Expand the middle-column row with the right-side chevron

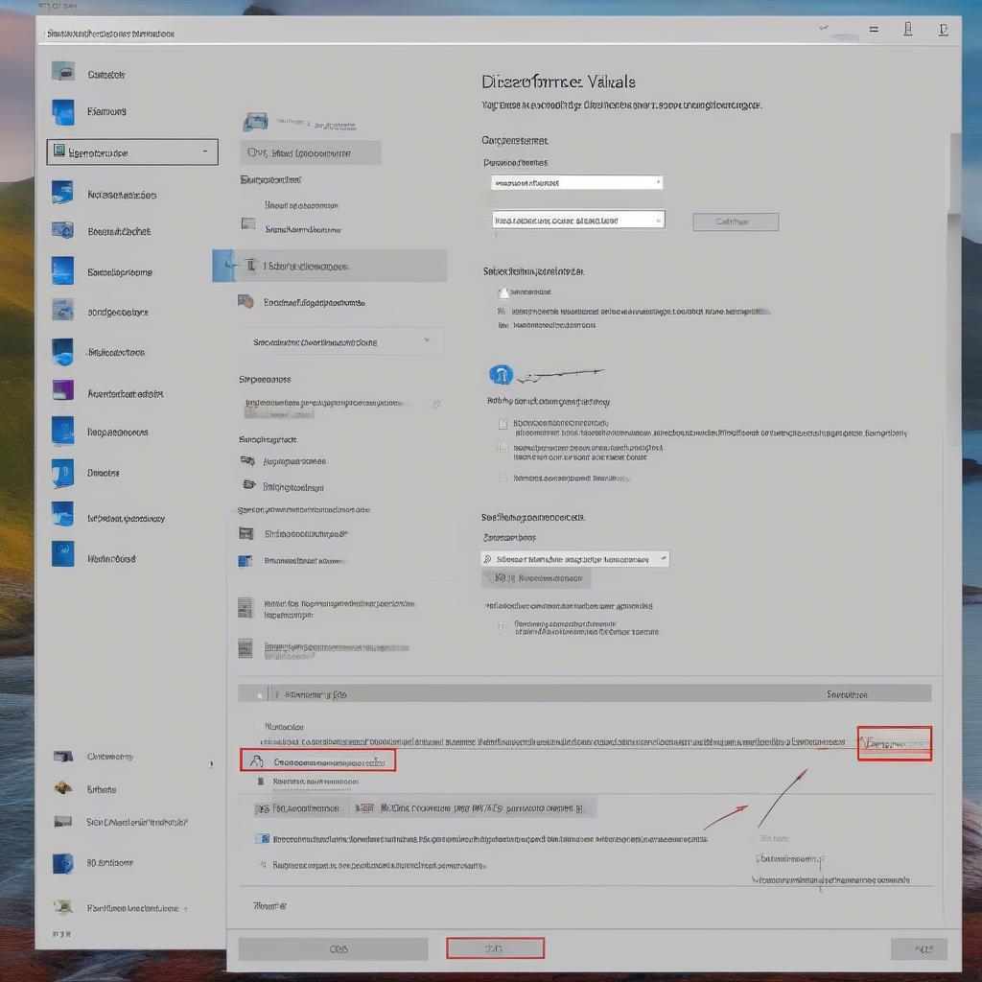click(x=341, y=342)
